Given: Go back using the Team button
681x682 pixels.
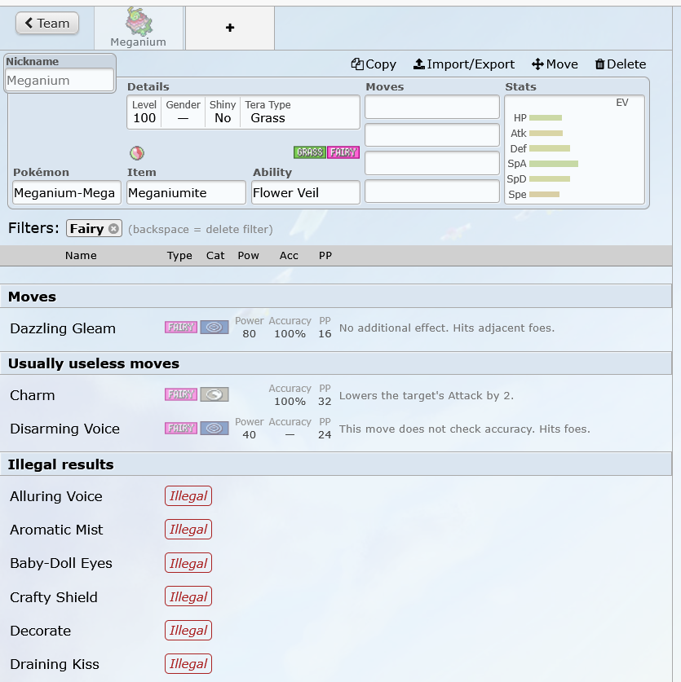Looking at the screenshot, I should coord(47,23).
